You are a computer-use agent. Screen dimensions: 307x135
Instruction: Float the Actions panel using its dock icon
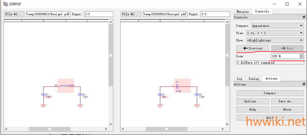[304, 84]
